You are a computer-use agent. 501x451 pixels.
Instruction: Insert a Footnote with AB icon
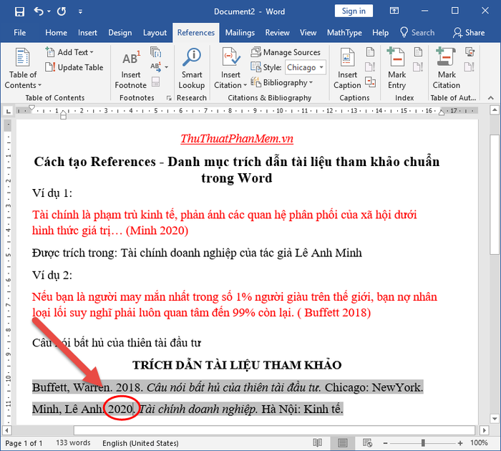pyautogui.click(x=131, y=69)
